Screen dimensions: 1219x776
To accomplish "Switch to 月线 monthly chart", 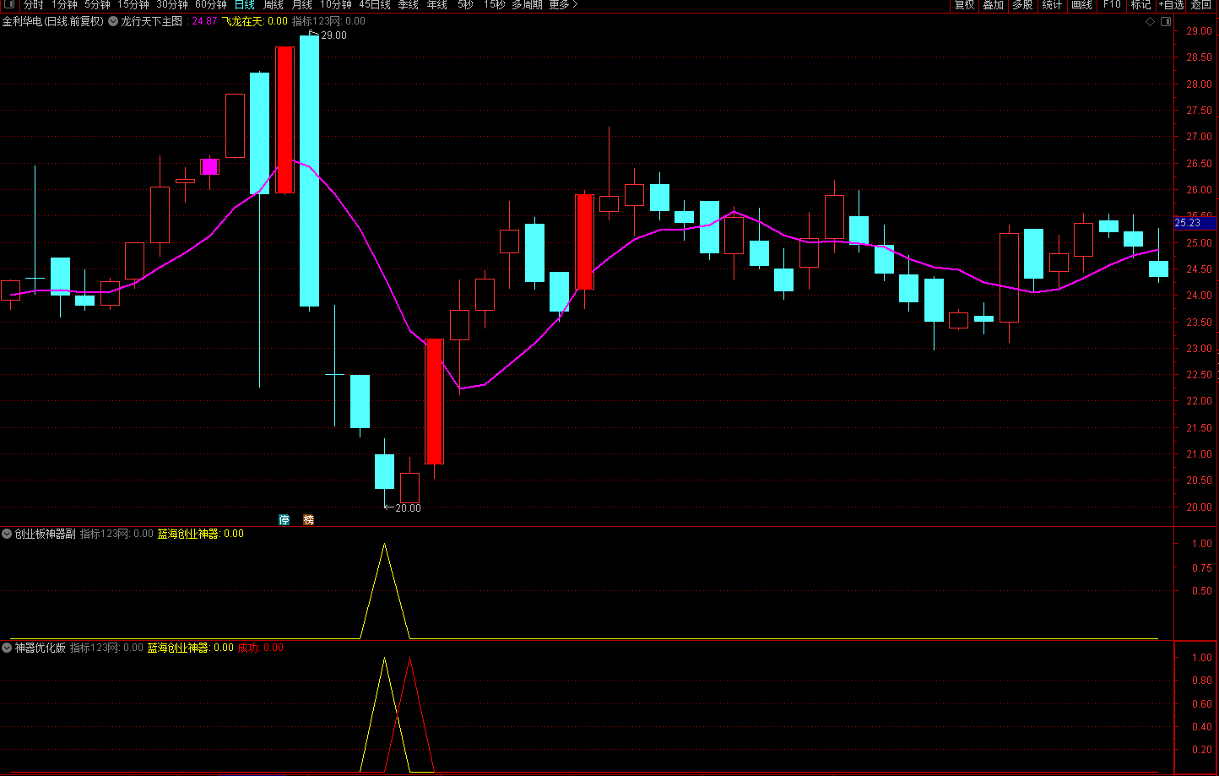I will coord(301,5).
